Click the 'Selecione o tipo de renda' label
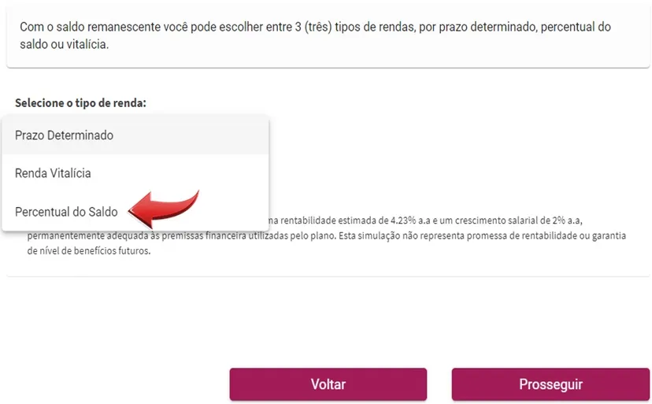652x404 pixels. 80,102
